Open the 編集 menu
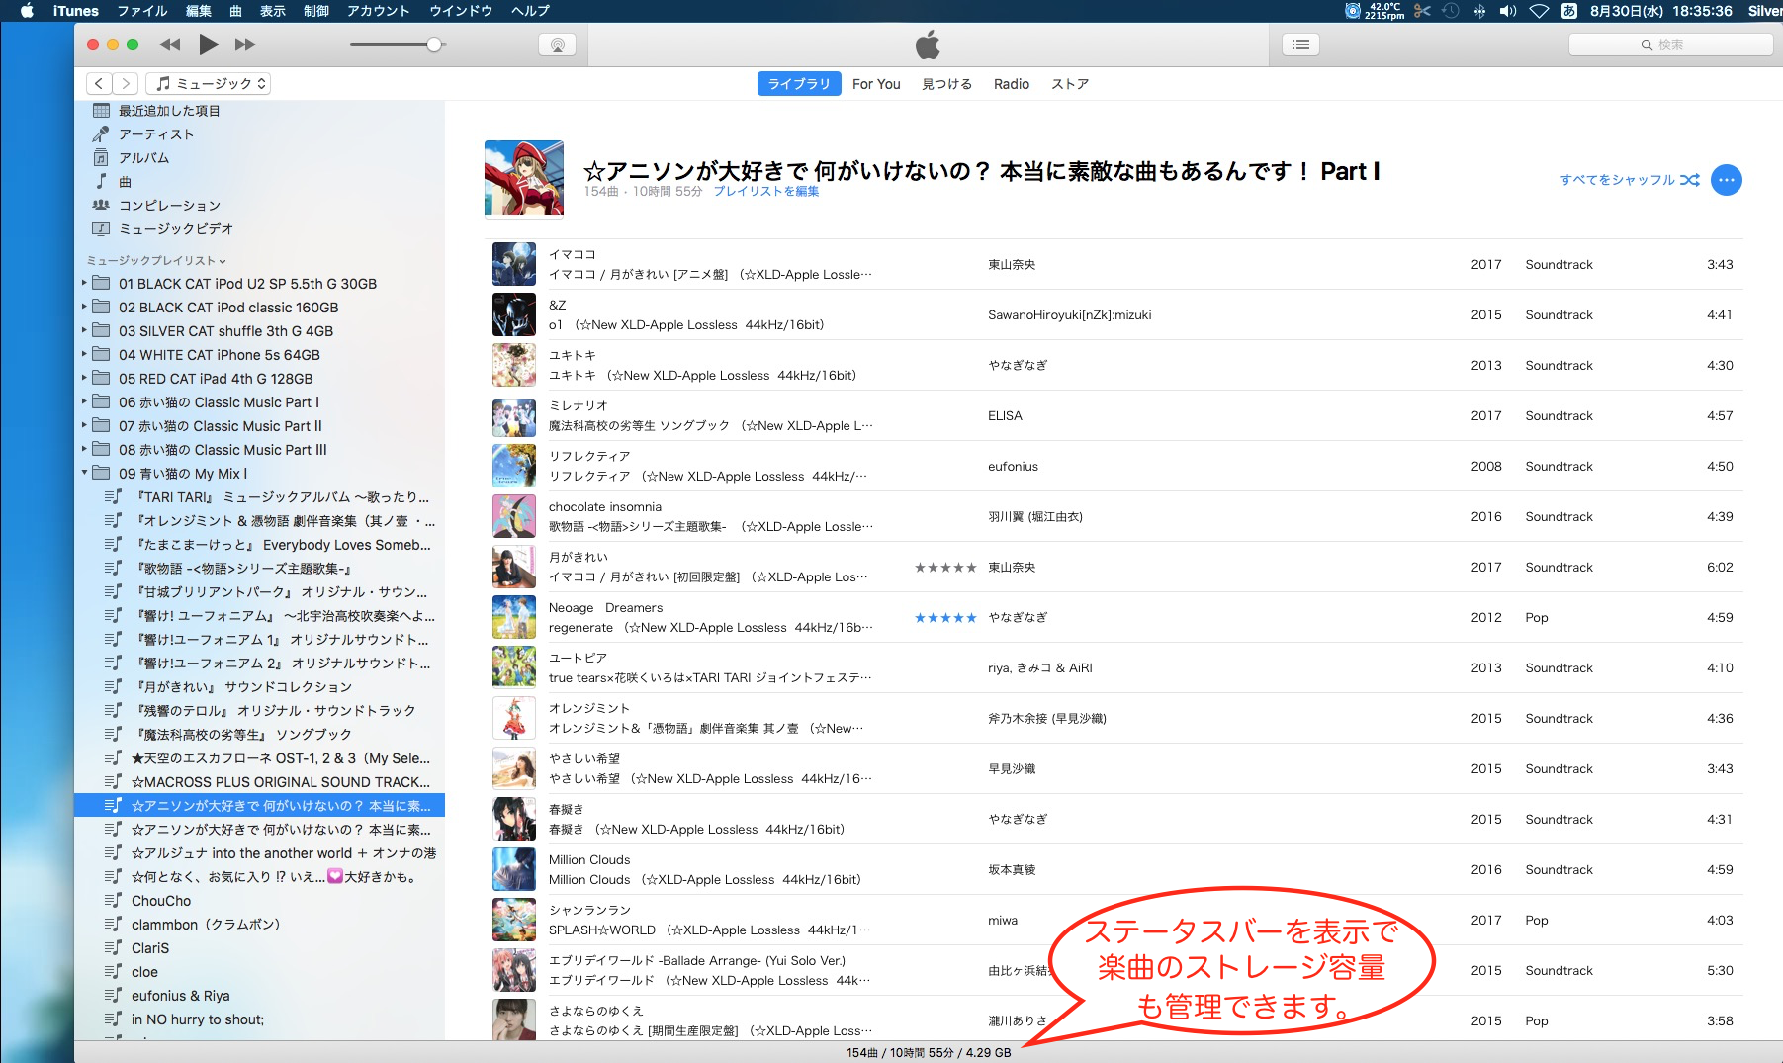Image resolution: width=1783 pixels, height=1063 pixels. pyautogui.click(x=199, y=11)
